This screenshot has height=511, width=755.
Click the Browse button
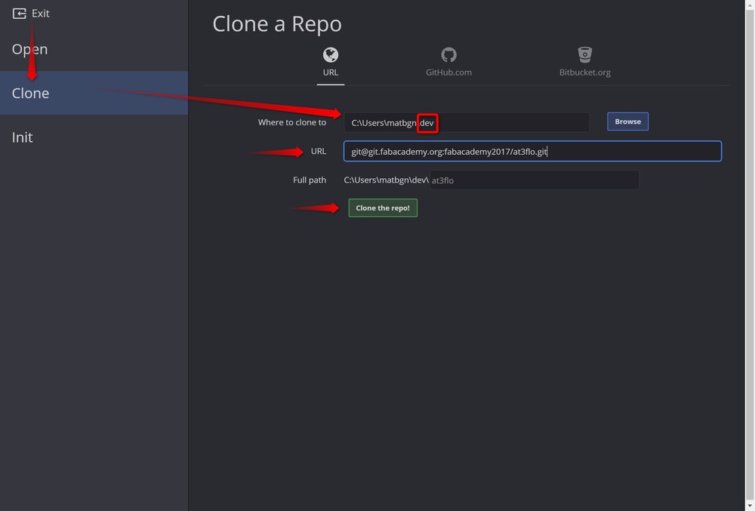click(x=627, y=121)
